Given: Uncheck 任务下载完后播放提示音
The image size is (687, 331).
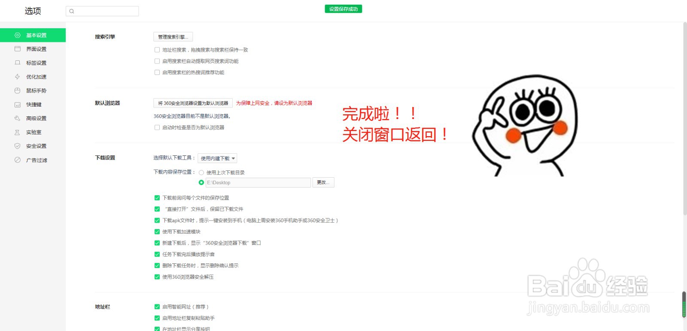Looking at the screenshot, I should [157, 254].
